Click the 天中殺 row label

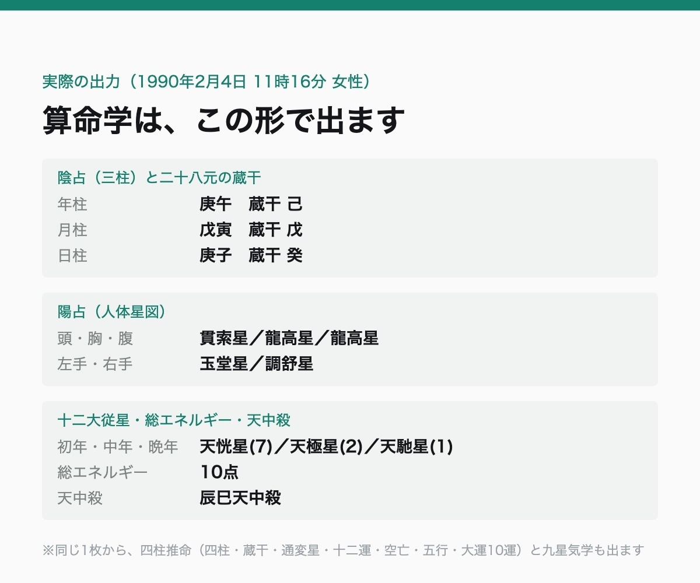pyautogui.click(x=80, y=498)
